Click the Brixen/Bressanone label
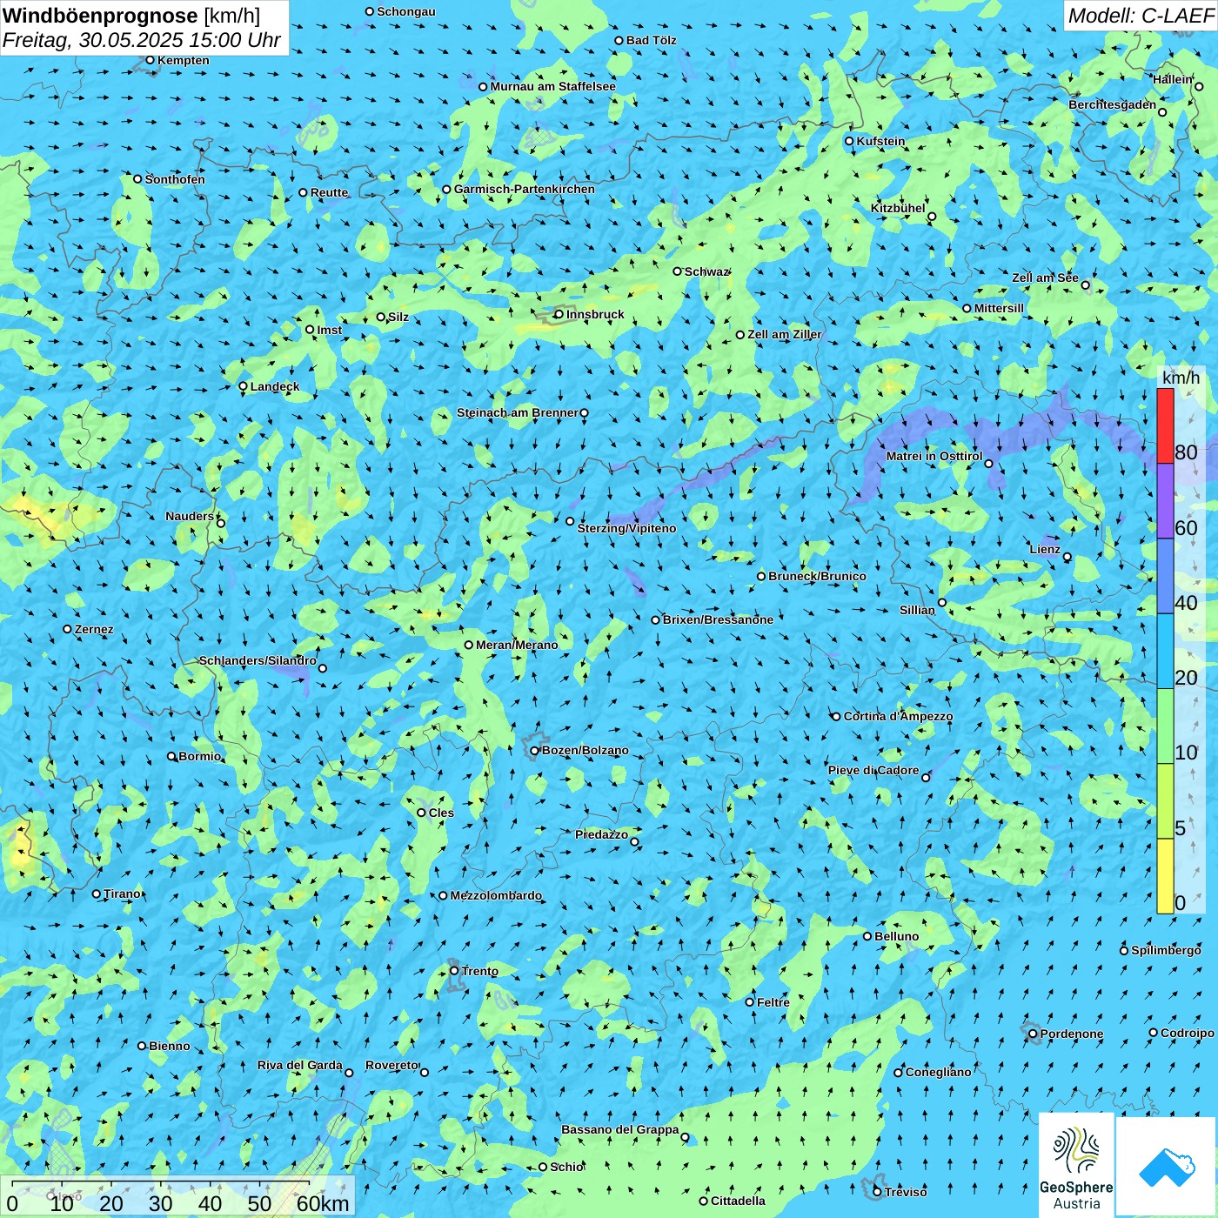Image resolution: width=1218 pixels, height=1218 pixels. pyautogui.click(x=718, y=619)
